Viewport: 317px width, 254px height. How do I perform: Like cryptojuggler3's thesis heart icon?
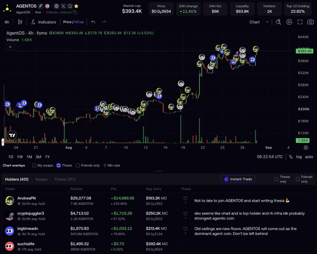click(x=185, y=213)
